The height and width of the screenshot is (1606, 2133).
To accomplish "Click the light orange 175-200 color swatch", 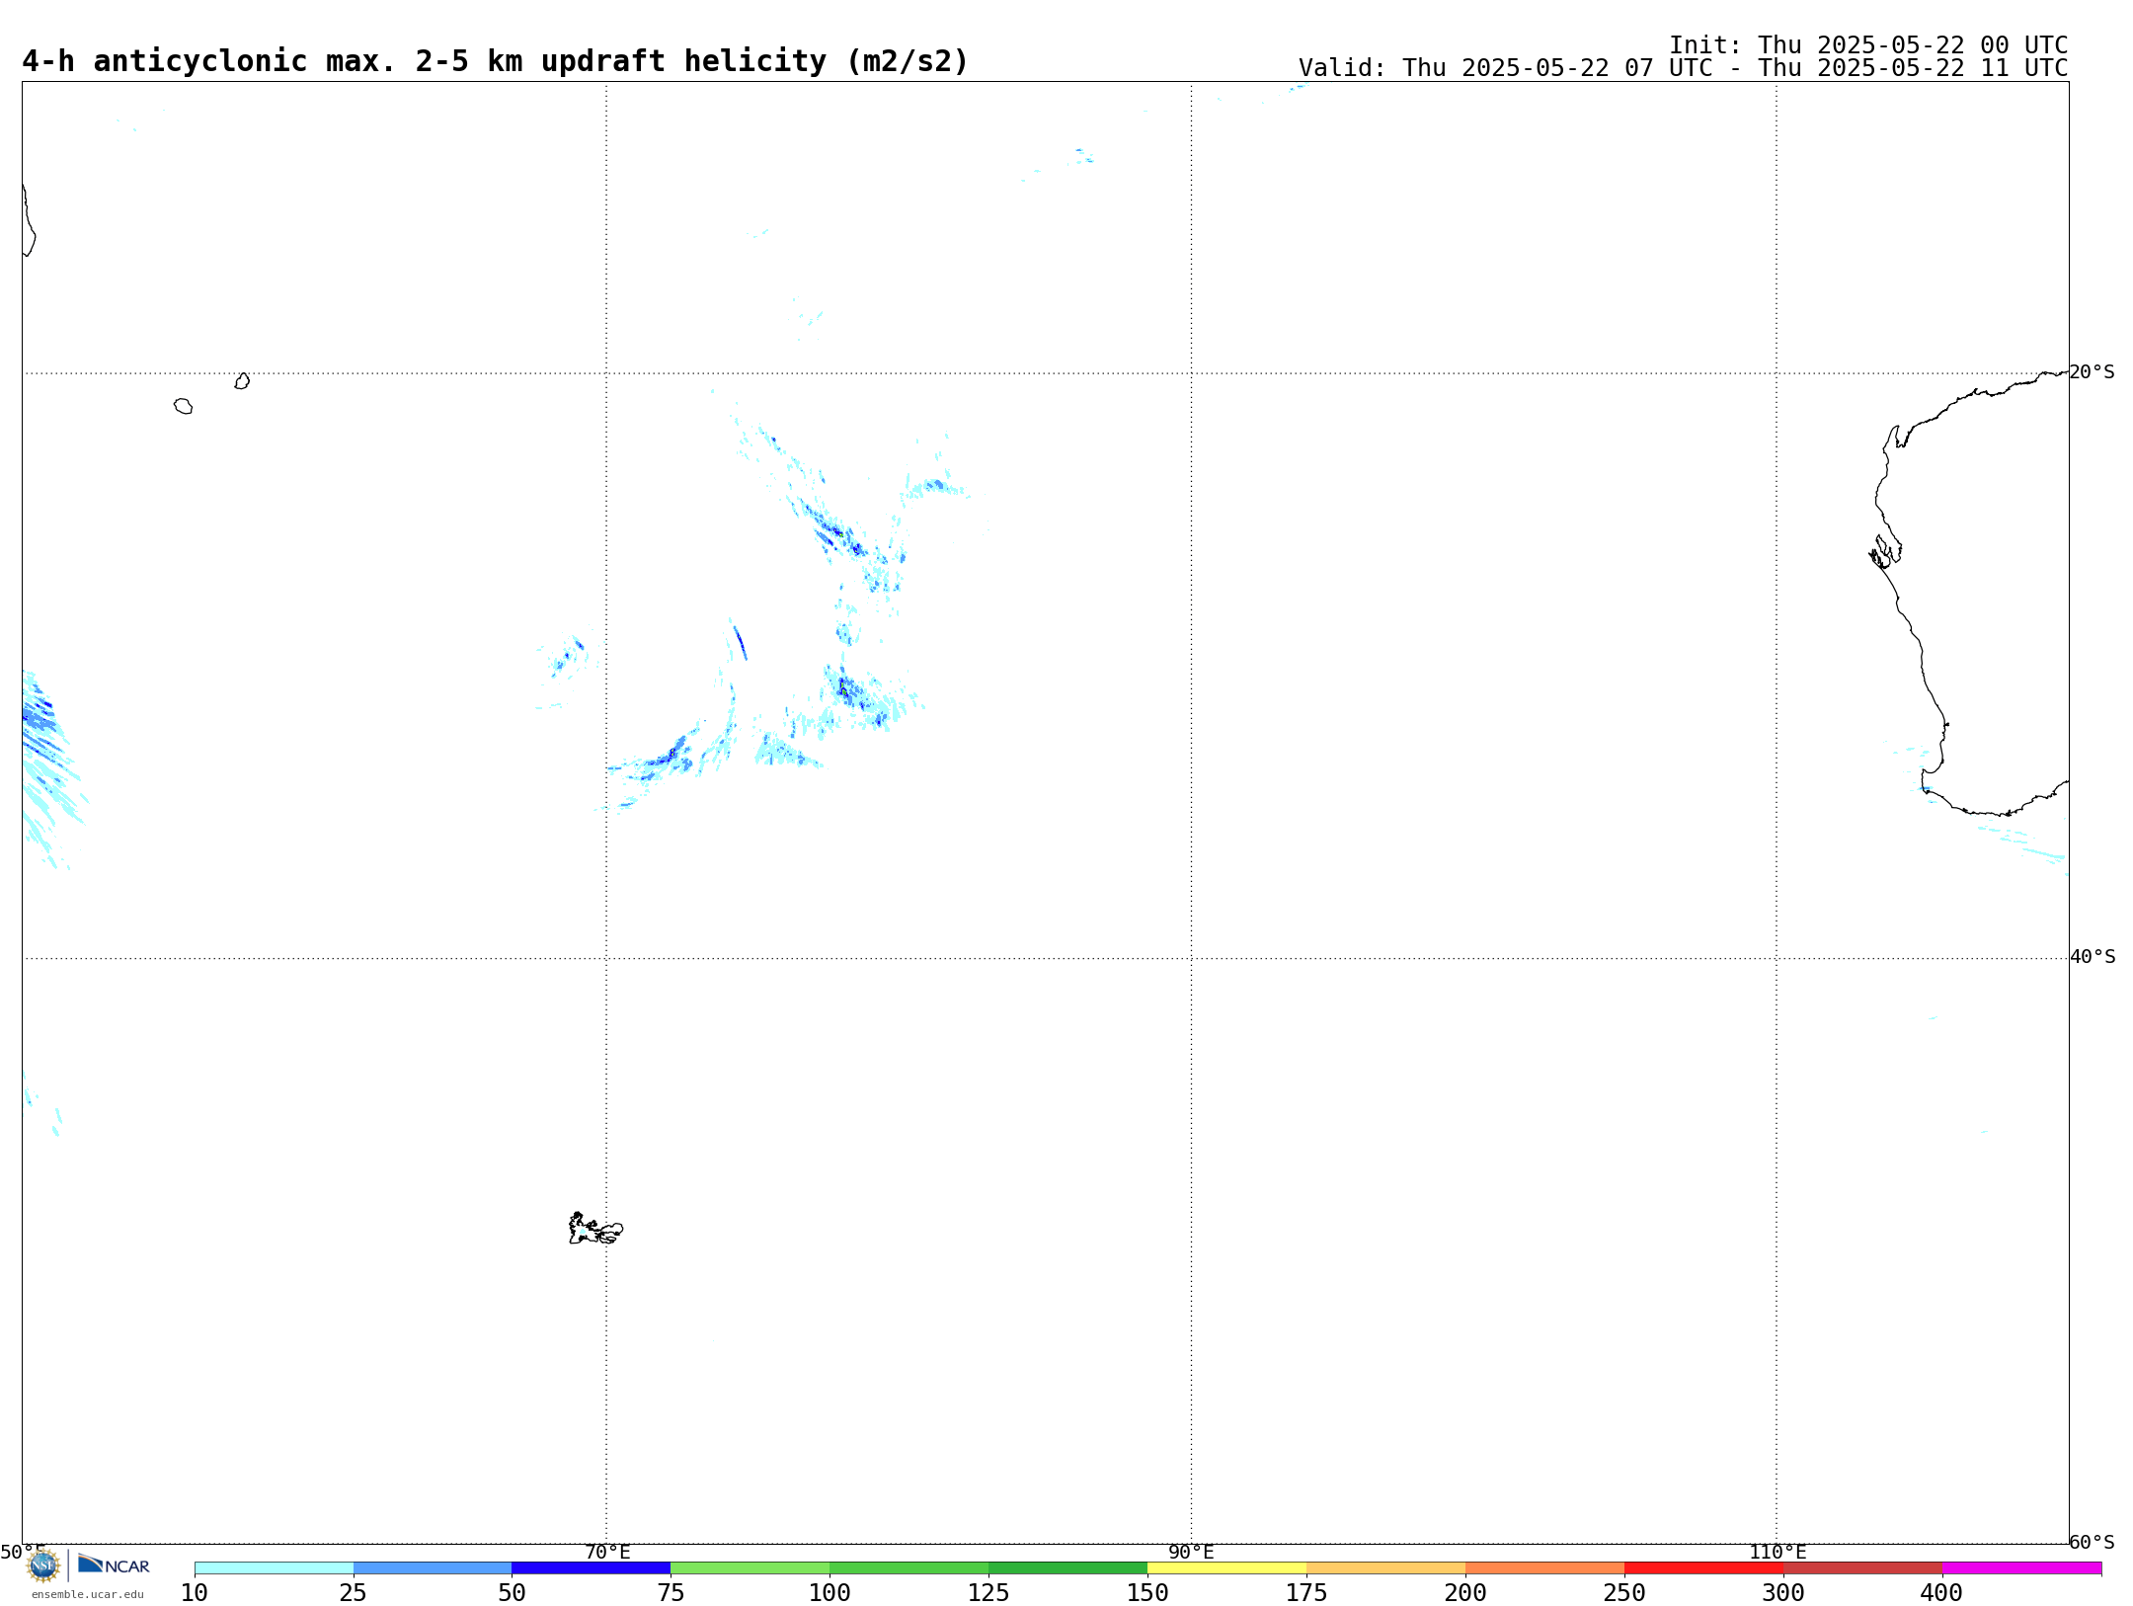I will pos(1386,1568).
